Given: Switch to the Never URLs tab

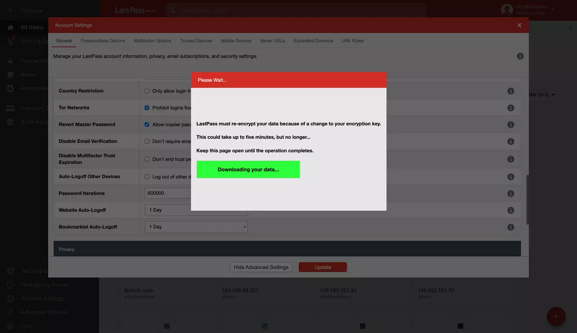Looking at the screenshot, I should (x=272, y=40).
